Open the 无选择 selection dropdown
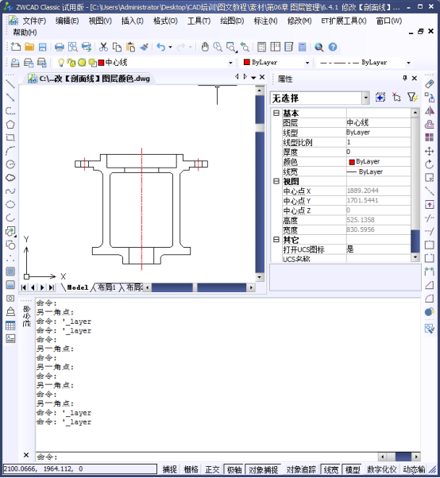Image resolution: width=440 pixels, height=478 pixels. pos(365,98)
